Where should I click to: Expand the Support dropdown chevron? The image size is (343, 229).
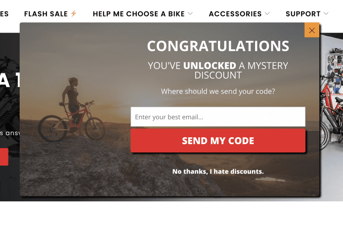point(326,13)
